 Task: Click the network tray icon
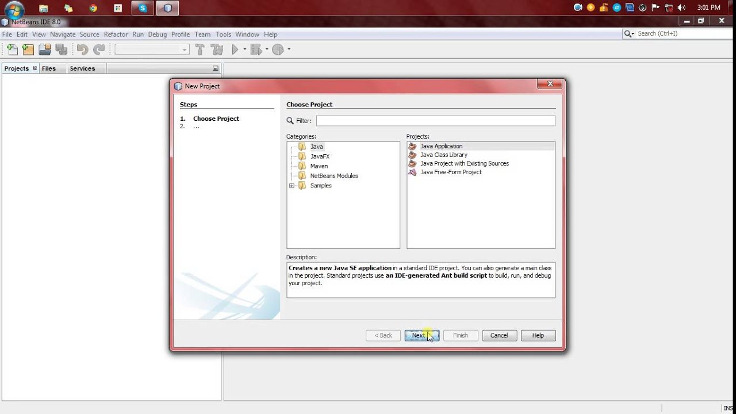(669, 7)
